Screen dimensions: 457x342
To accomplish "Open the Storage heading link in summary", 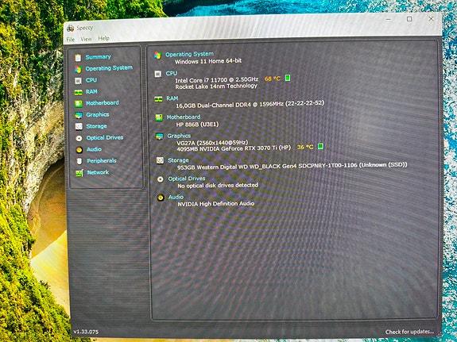I will (178, 160).
